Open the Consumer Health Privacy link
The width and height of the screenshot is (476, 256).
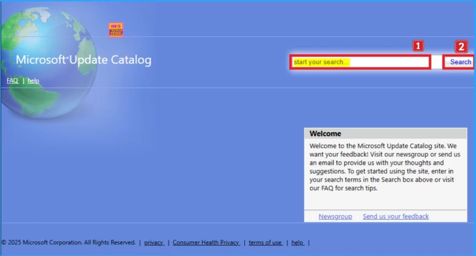click(x=206, y=243)
